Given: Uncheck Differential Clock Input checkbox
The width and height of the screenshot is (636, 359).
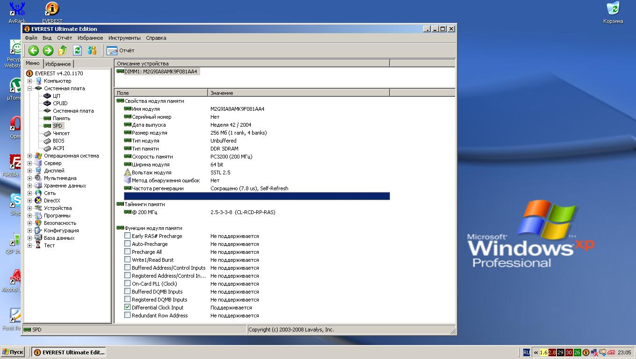Looking at the screenshot, I should click(x=127, y=308).
